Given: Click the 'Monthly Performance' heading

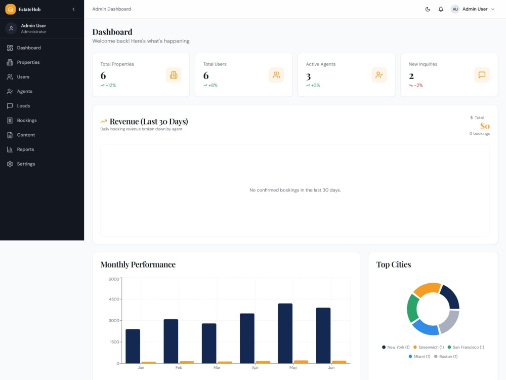Looking at the screenshot, I should click(x=138, y=264).
